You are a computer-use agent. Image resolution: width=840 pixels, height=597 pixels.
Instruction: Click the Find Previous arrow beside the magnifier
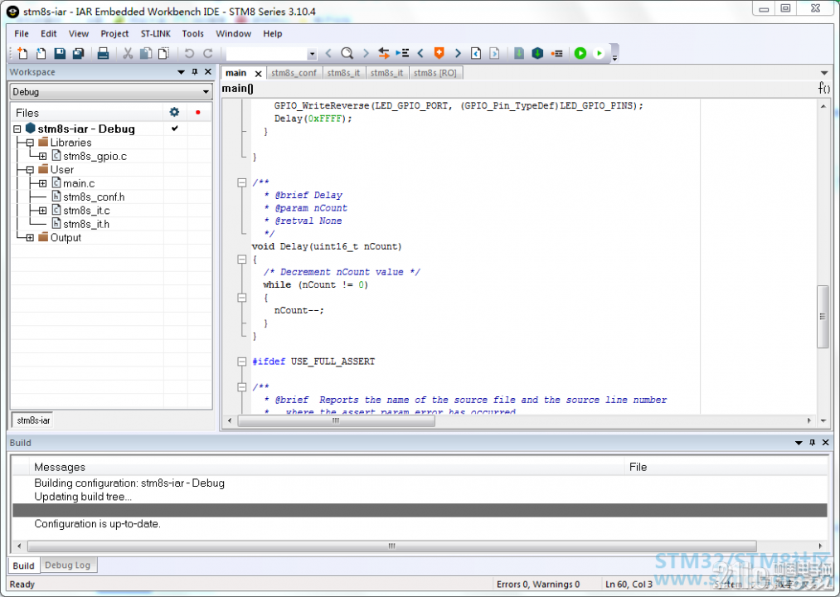[328, 53]
